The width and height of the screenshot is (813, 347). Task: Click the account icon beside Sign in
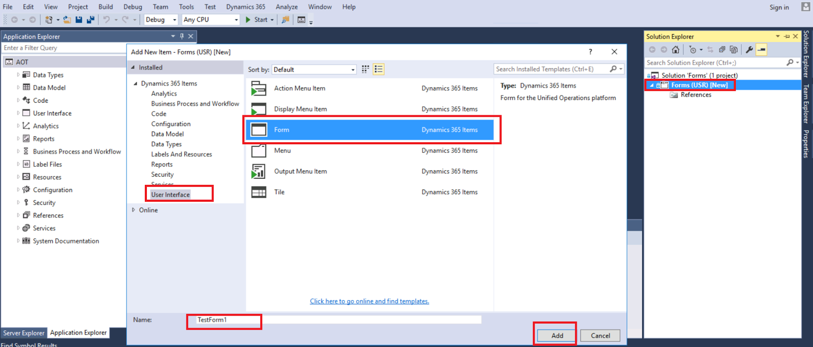(x=805, y=7)
